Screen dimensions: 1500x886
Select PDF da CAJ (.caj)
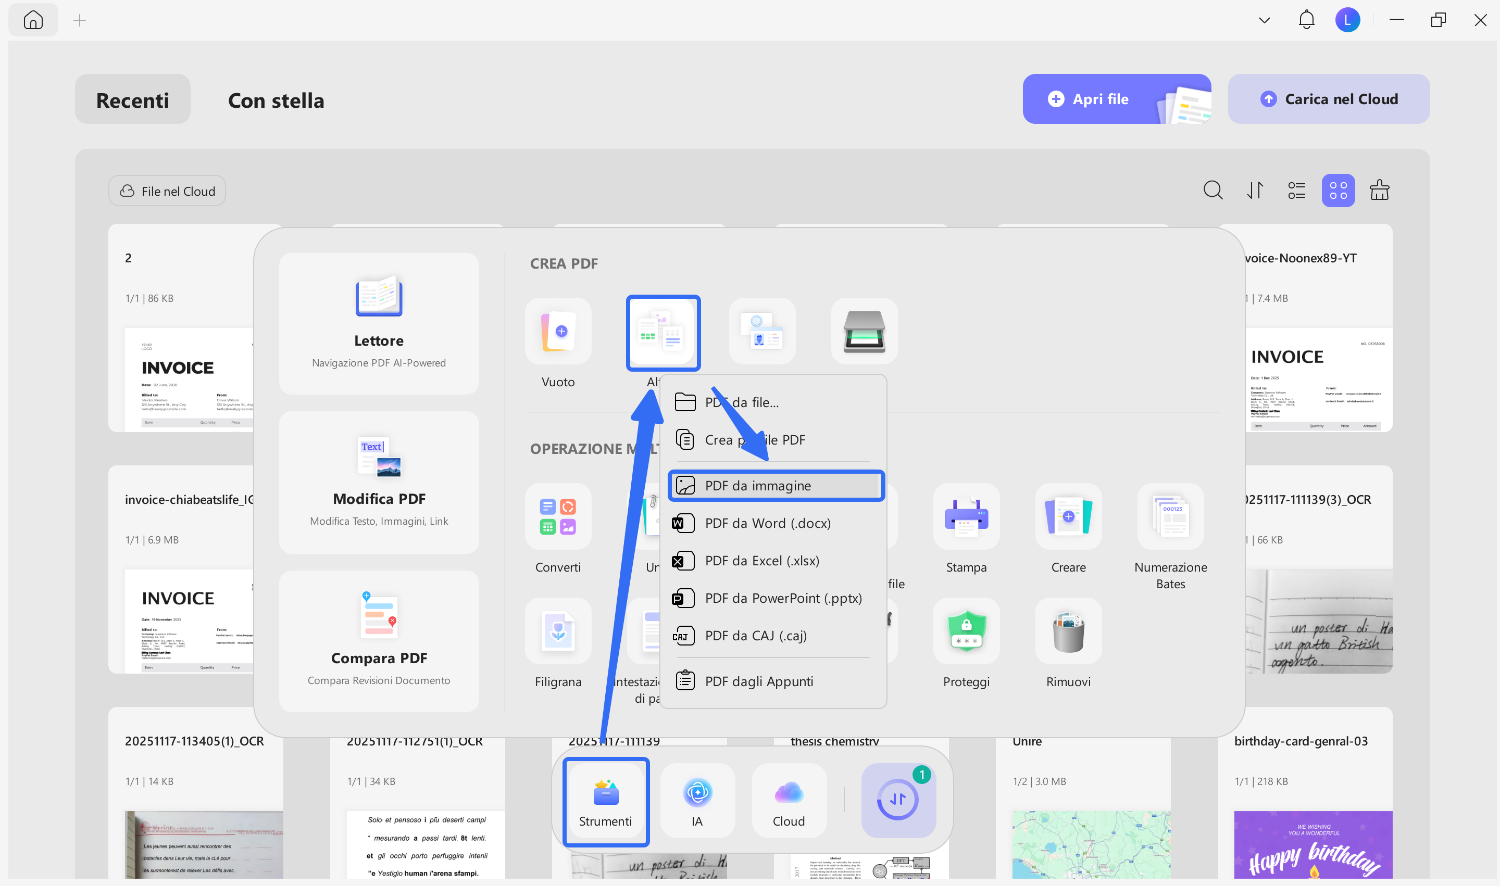point(773,636)
